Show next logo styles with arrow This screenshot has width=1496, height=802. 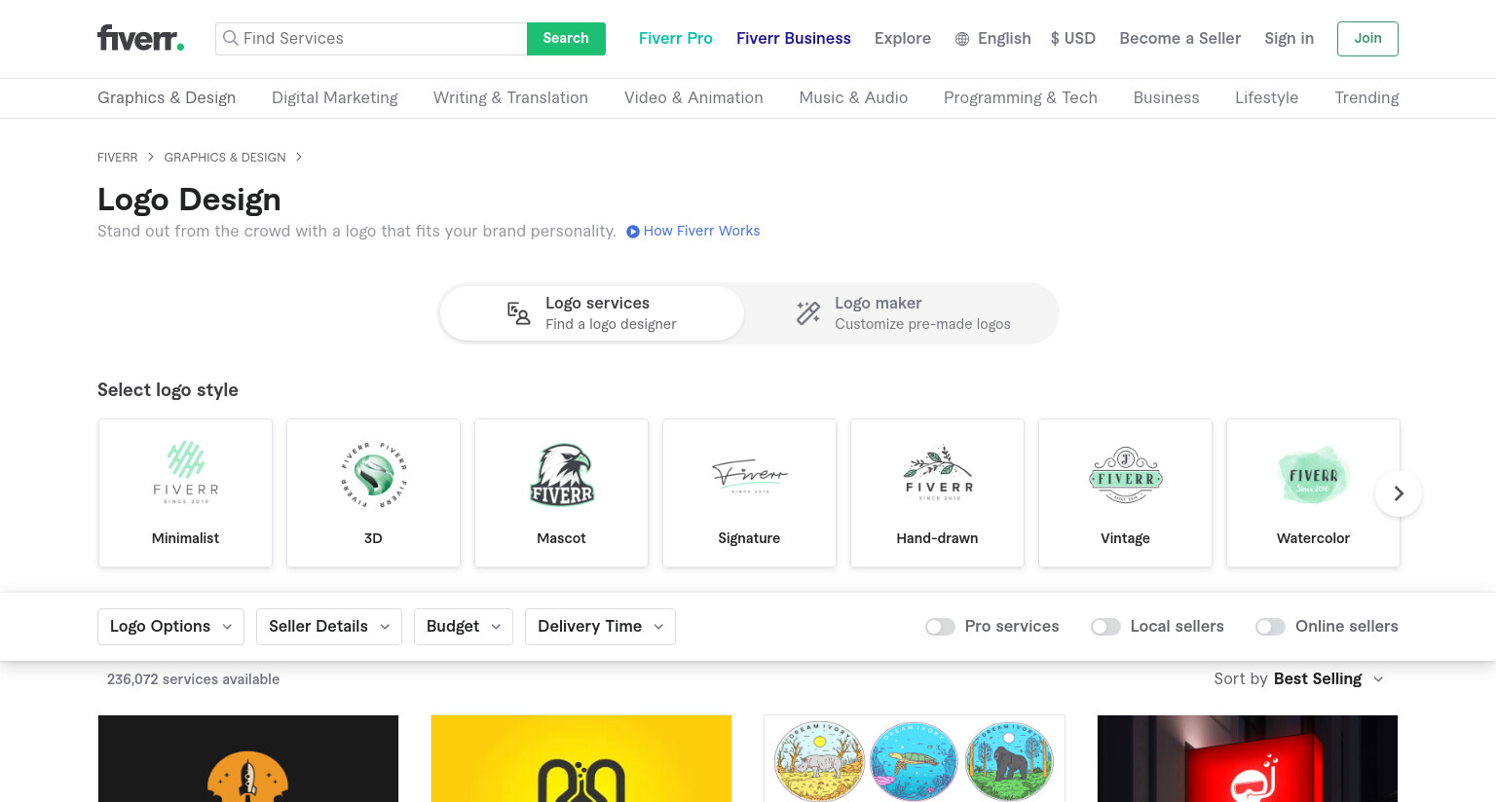(1399, 493)
